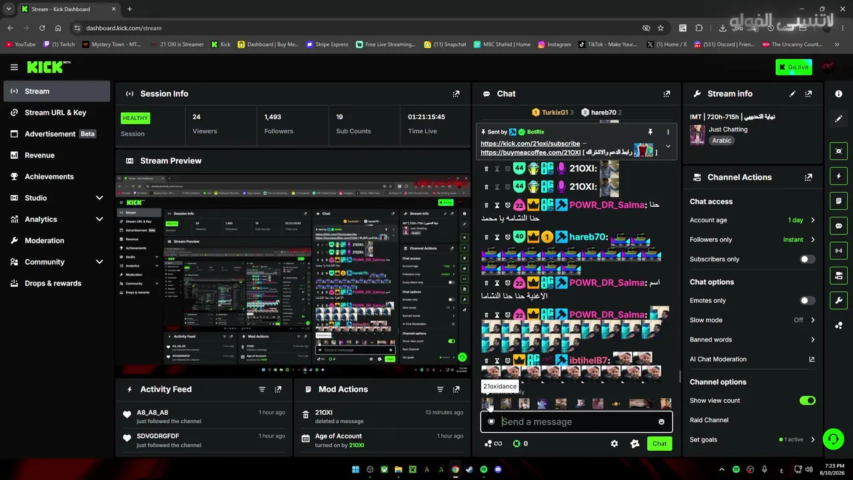Screen dimensions: 853x480
Task: Open Slow mode settings
Action: click(x=752, y=320)
